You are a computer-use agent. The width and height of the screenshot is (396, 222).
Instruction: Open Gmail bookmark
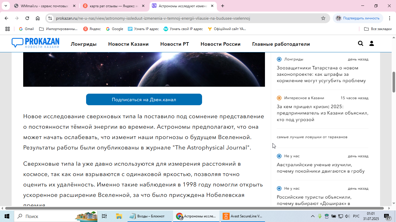tap(26, 29)
